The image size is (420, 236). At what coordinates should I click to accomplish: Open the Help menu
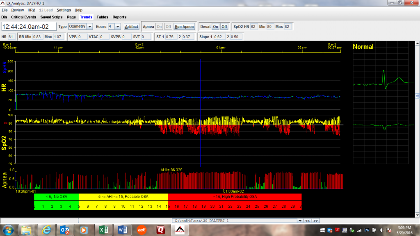click(78, 10)
